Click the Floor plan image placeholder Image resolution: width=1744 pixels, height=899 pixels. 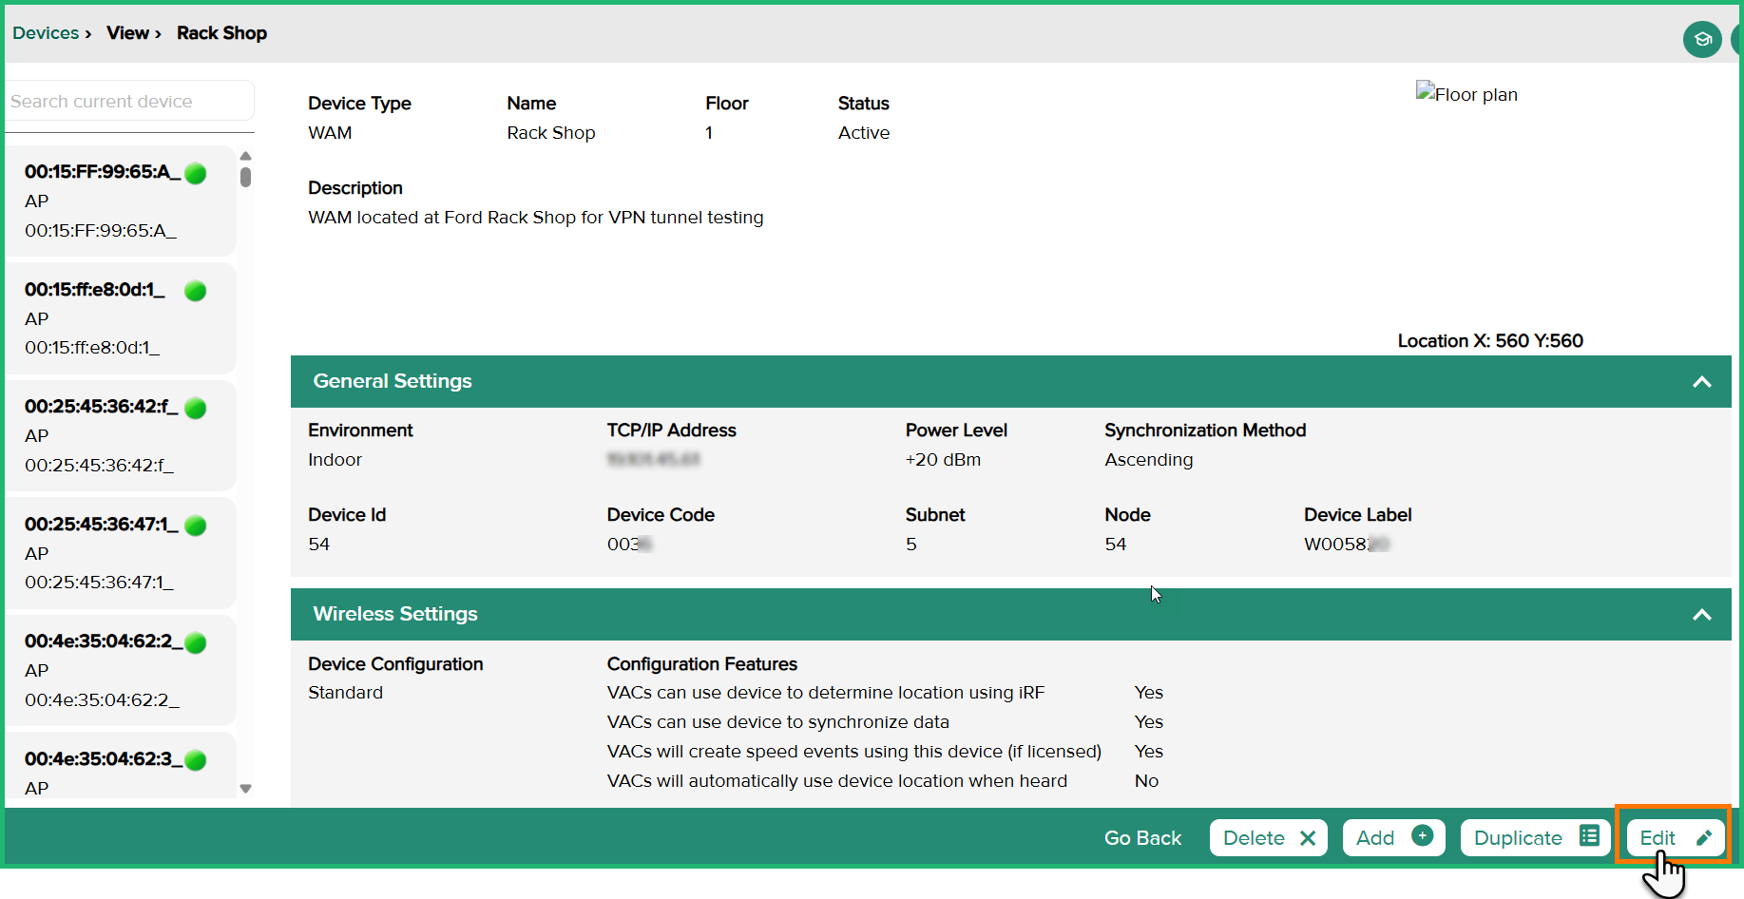[1466, 94]
